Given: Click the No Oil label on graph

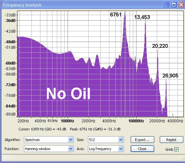Looking at the screenshot, I should [x=69, y=94].
